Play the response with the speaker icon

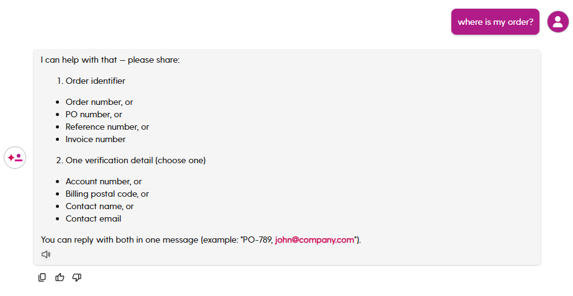click(46, 254)
